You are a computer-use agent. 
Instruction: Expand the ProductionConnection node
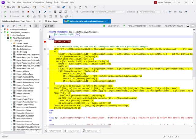point(2,29)
